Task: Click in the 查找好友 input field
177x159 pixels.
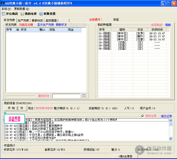Action: (x=66, y=96)
